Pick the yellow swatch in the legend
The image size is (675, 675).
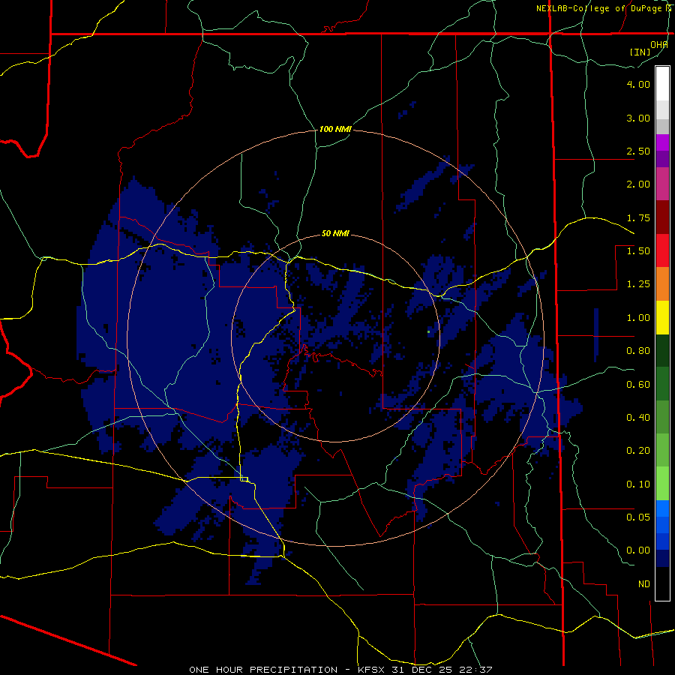coord(662,318)
